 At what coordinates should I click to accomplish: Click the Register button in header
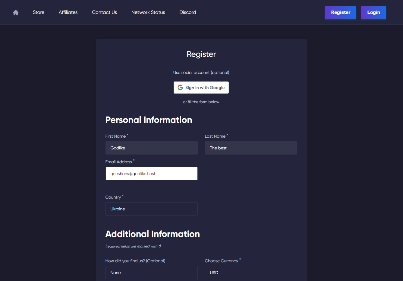point(341,12)
